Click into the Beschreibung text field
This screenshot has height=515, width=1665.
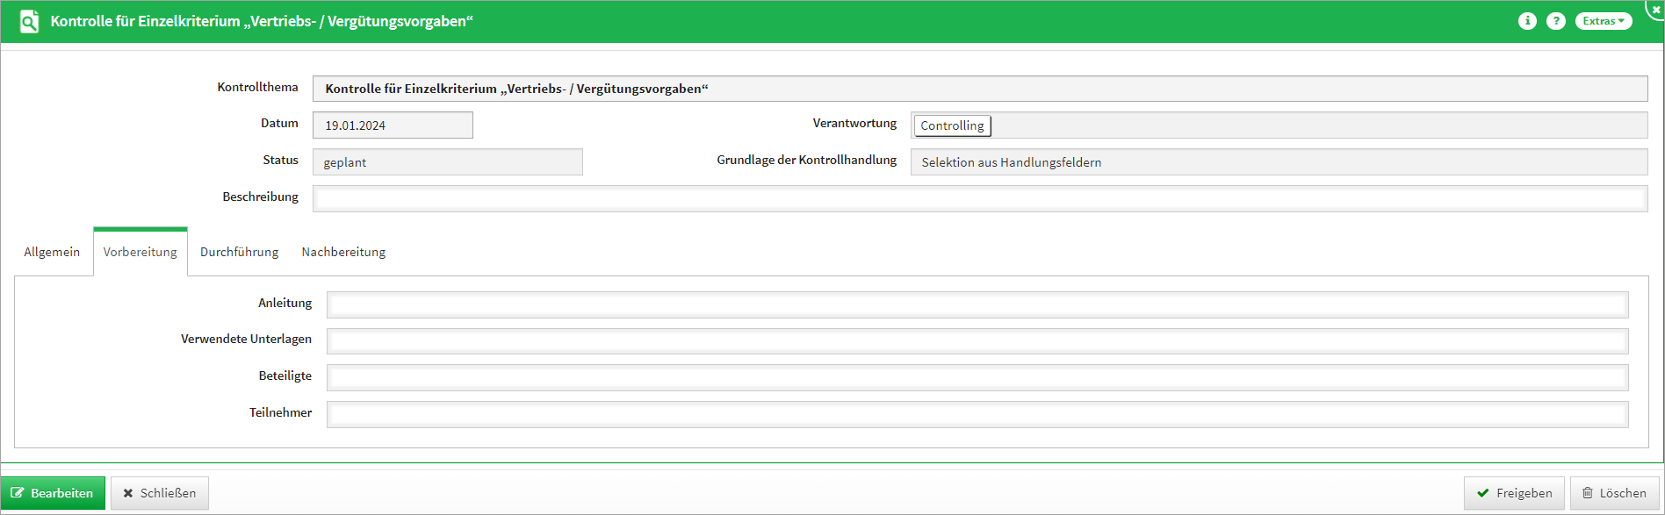[x=979, y=198]
